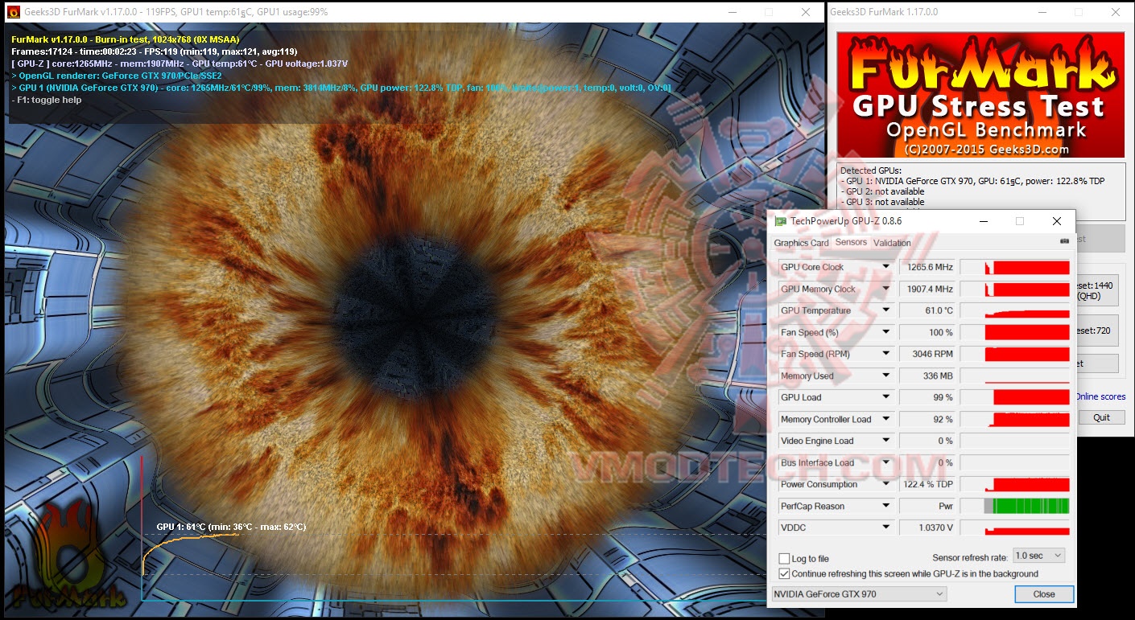Close the Geeks3D FurMark 1.17.0.0 launcher window
Viewport: 1135px width, 620px height.
click(x=1116, y=12)
